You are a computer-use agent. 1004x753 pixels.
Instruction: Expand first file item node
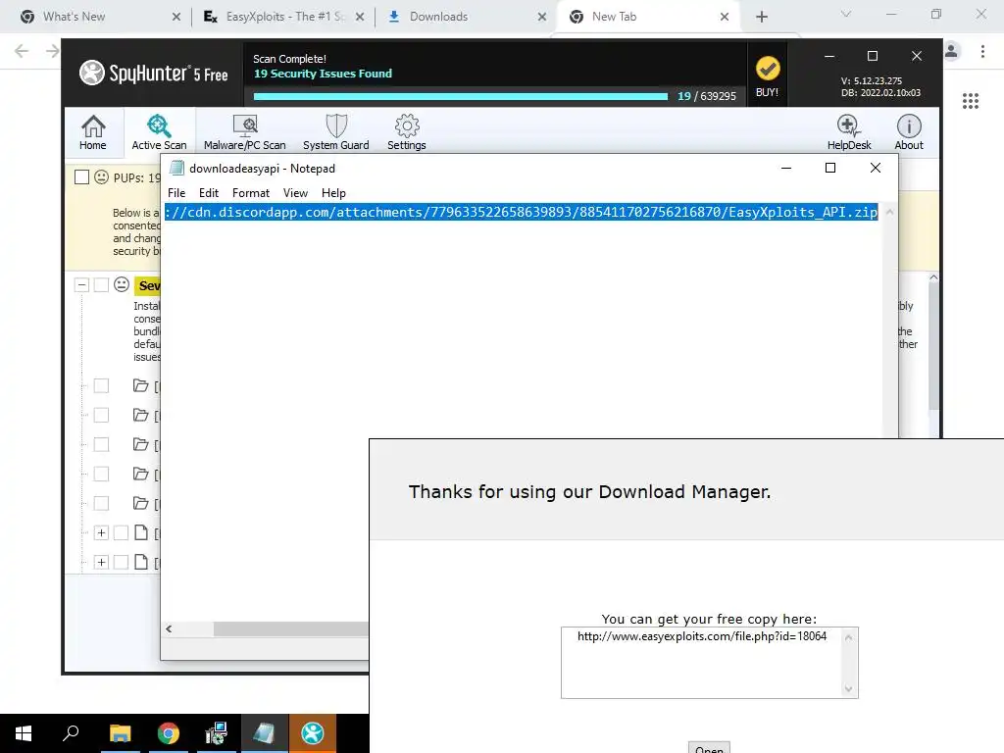[x=101, y=532]
